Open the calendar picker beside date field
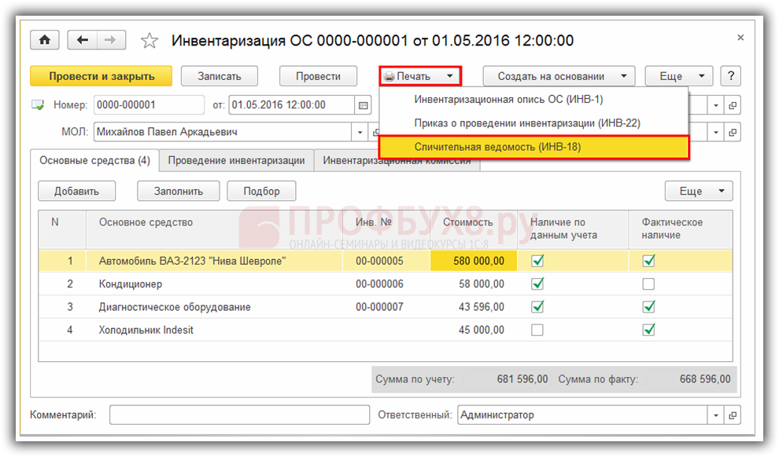Screen dimensions: 779x457 click(363, 105)
